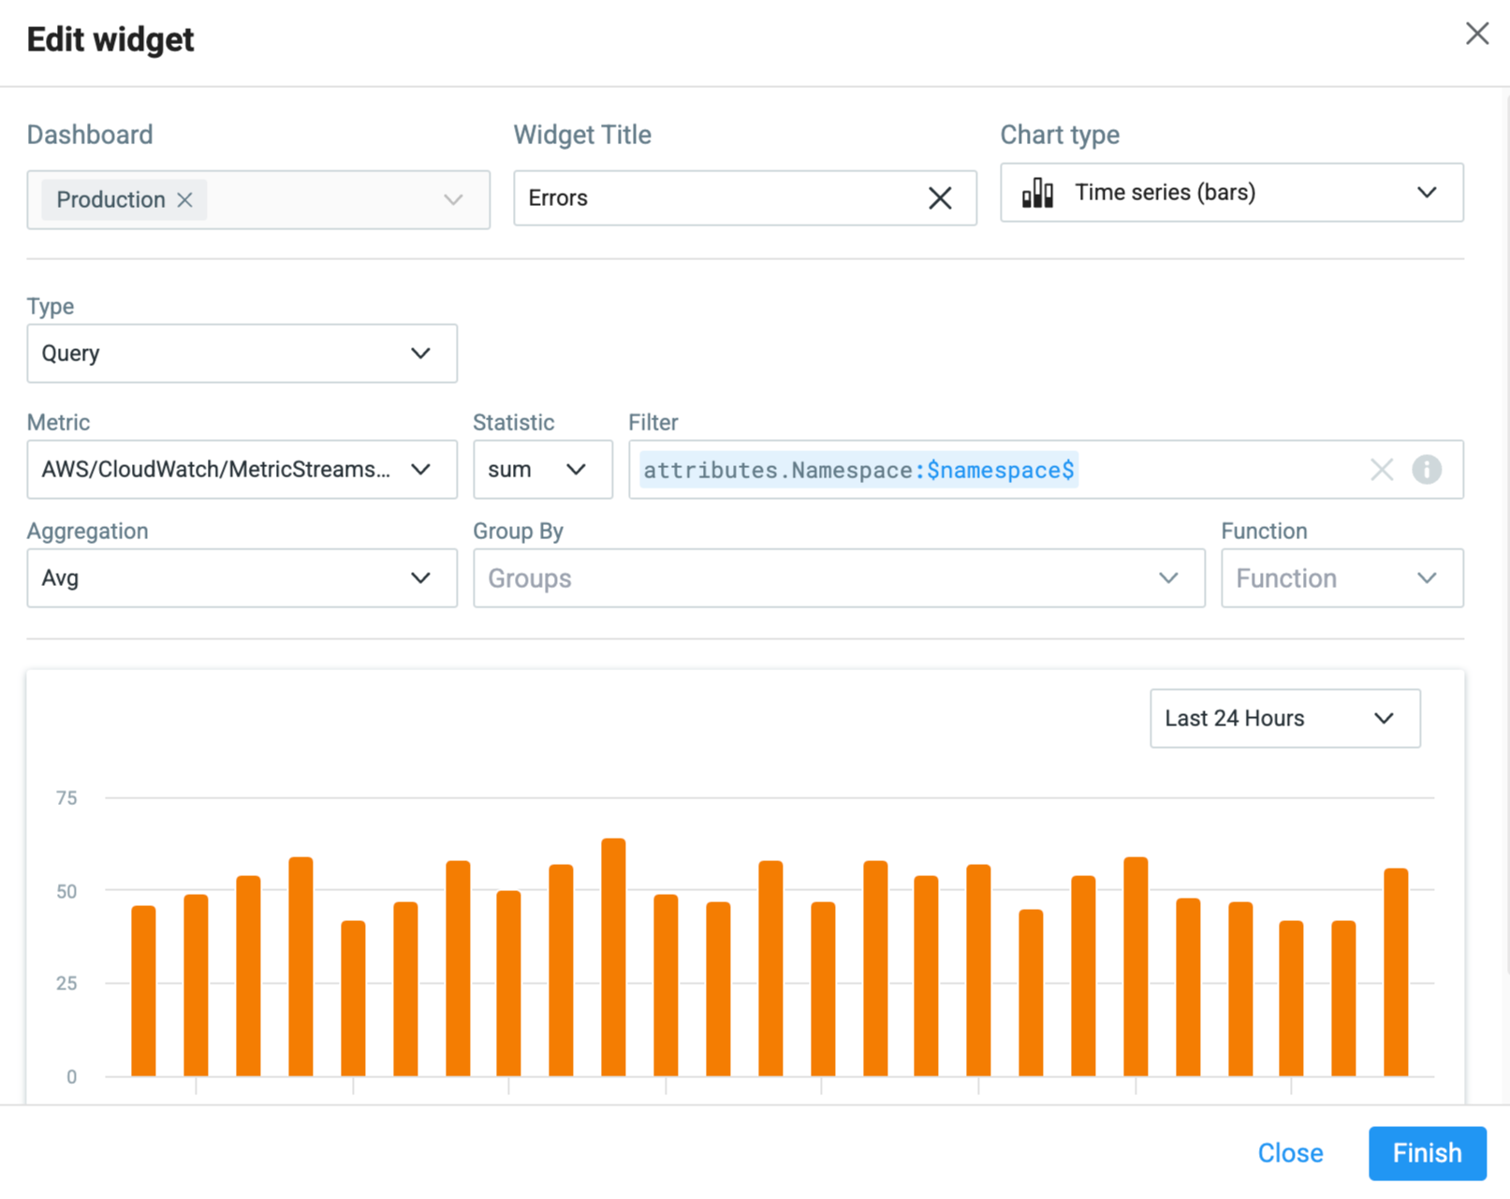Open the Group By Groups selector
1510x1199 pixels.
click(839, 578)
